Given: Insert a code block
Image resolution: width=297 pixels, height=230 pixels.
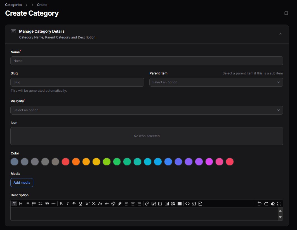Looking at the screenshot, I should pos(194,204).
